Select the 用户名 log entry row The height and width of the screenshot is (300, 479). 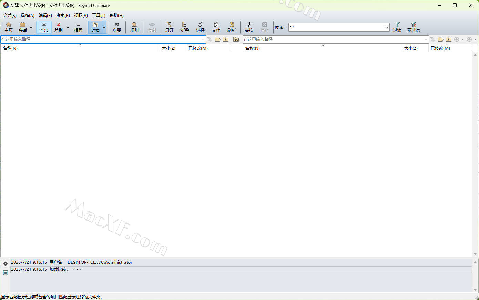pos(241,262)
